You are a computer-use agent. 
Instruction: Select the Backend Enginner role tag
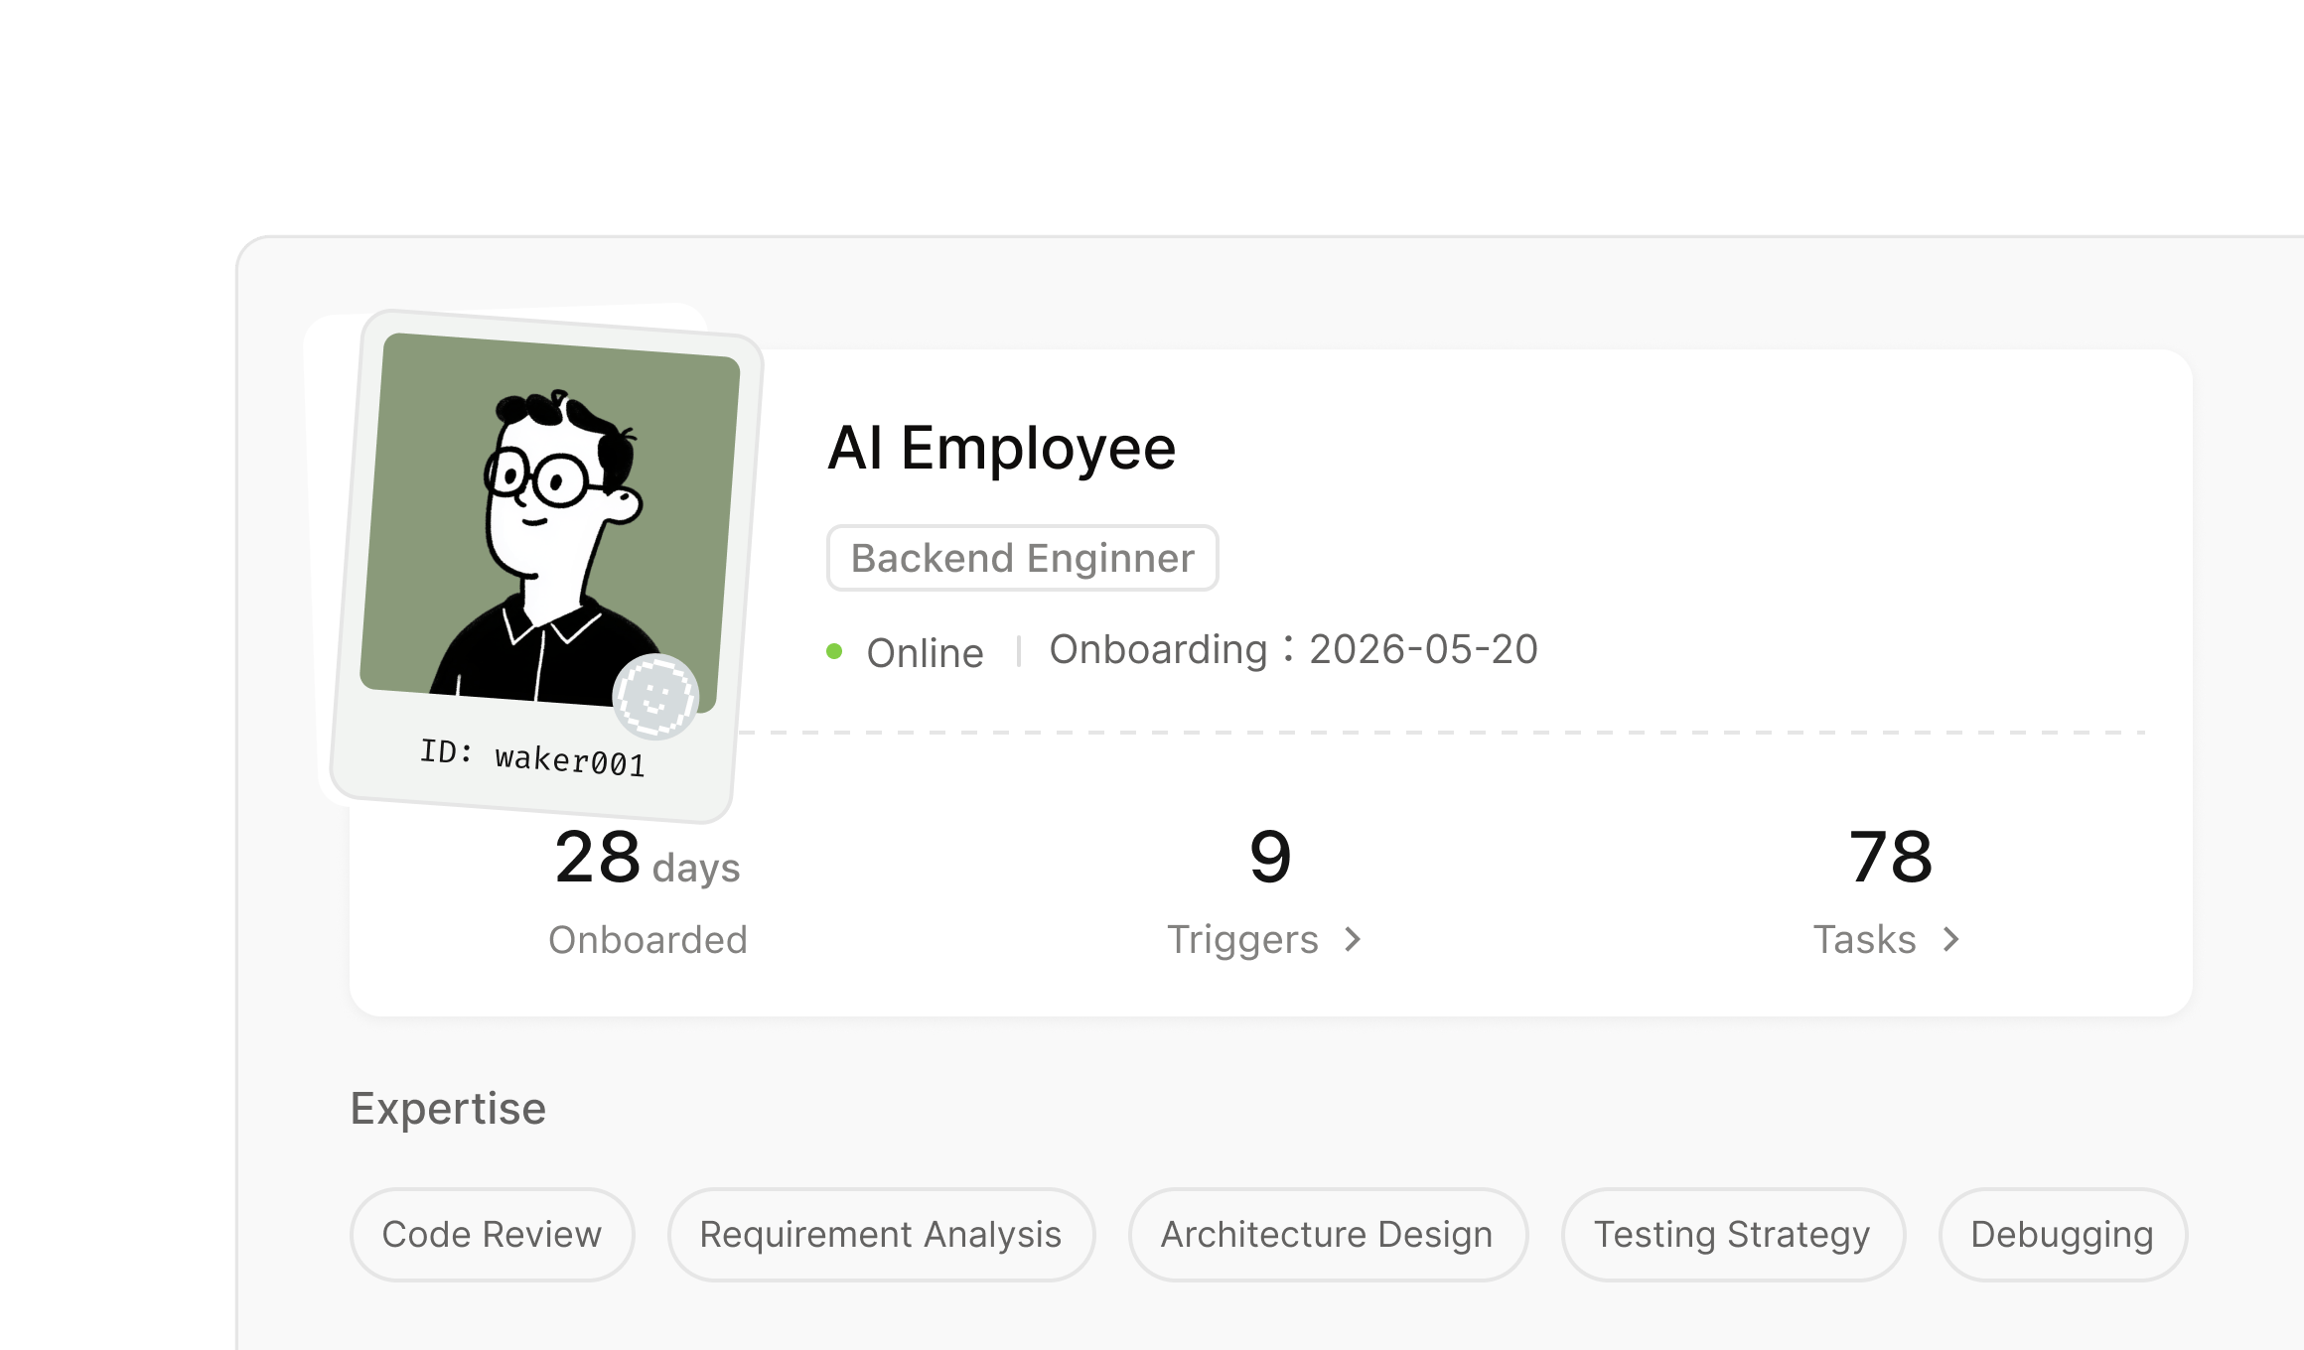(x=1022, y=558)
